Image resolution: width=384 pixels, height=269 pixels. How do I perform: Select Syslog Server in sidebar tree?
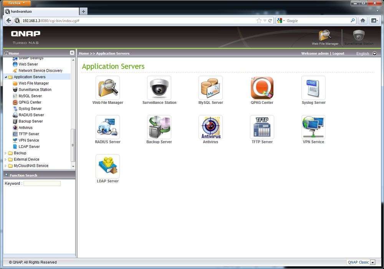coord(30,109)
